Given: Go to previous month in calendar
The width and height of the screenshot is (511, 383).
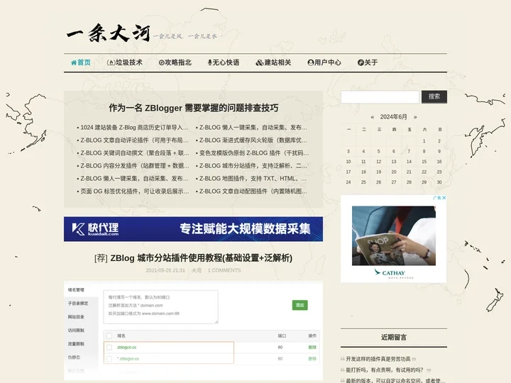Looking at the screenshot, I should coord(372,117).
